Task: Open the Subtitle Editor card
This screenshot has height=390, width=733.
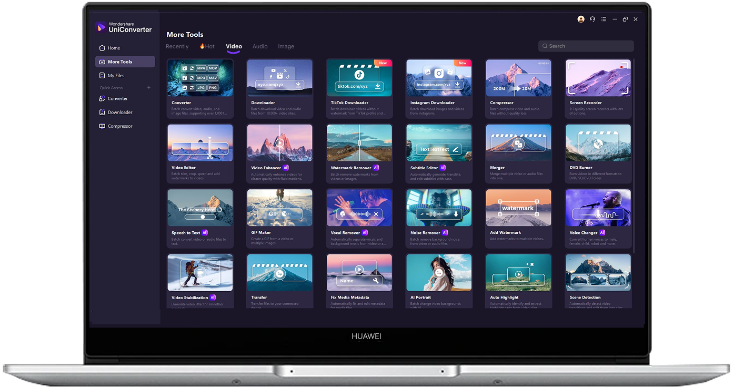Action: coord(439,153)
